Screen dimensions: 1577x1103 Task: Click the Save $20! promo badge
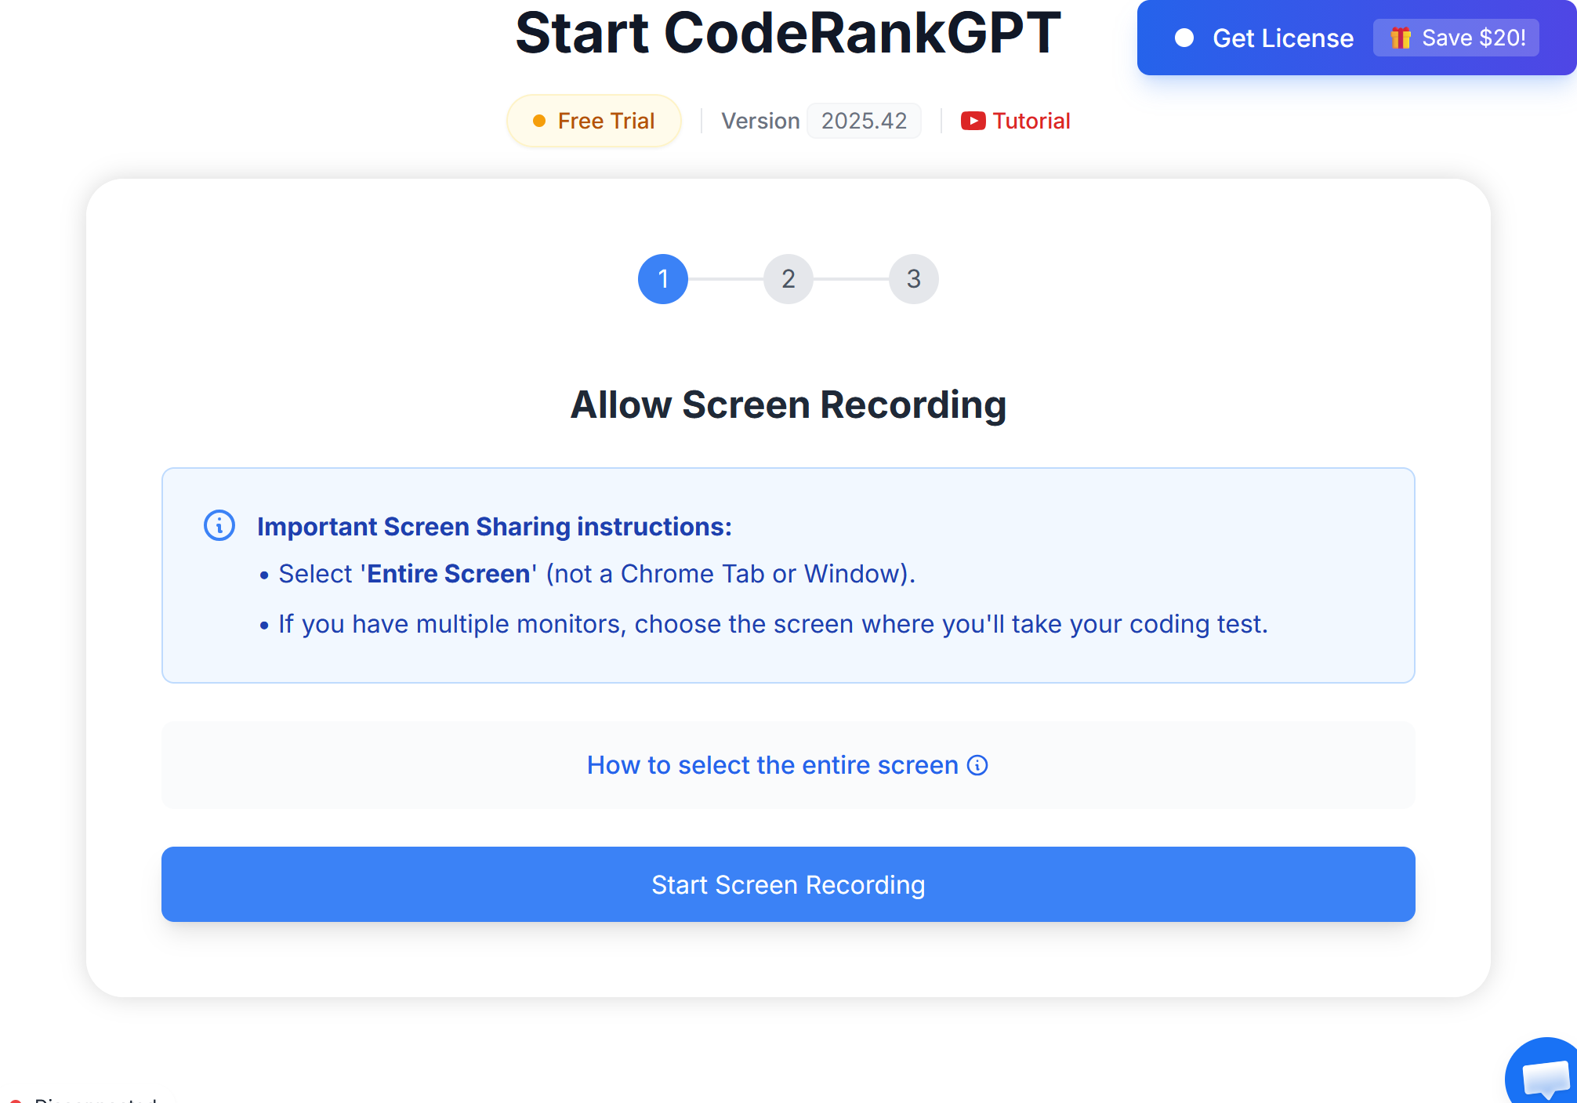click(1456, 38)
